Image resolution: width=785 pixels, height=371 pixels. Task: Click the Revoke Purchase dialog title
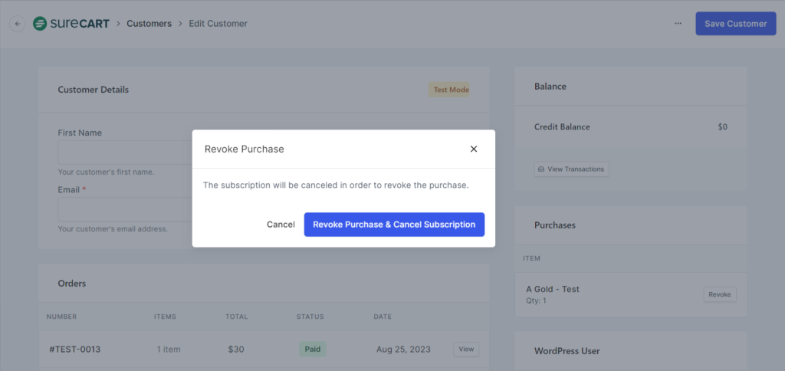[x=245, y=149]
